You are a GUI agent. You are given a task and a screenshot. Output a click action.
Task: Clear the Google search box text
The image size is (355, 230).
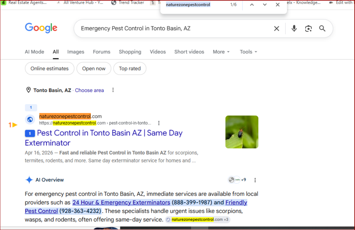click(x=276, y=28)
